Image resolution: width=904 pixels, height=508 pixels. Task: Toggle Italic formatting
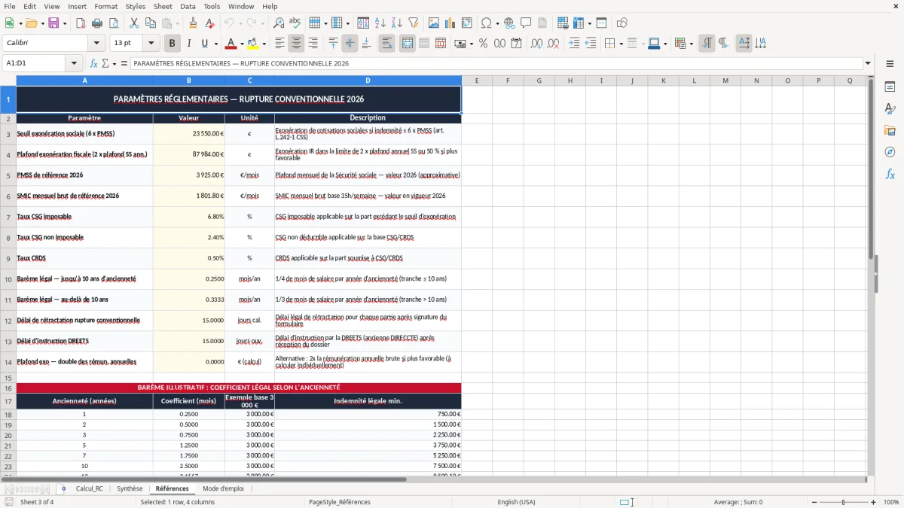pos(188,44)
